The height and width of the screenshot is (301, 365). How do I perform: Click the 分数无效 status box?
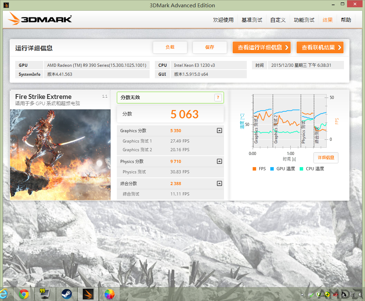170,98
